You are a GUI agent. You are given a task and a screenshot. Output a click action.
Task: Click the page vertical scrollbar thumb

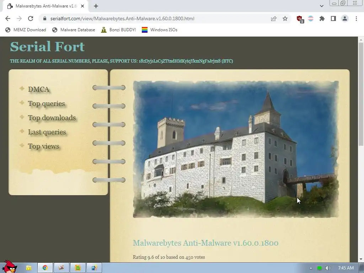tap(361, 94)
